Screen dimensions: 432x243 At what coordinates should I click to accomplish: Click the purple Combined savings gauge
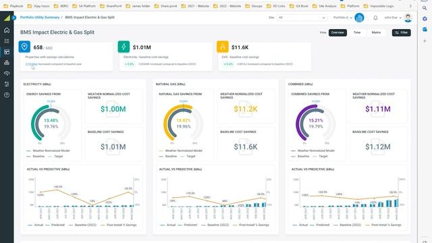(316, 123)
